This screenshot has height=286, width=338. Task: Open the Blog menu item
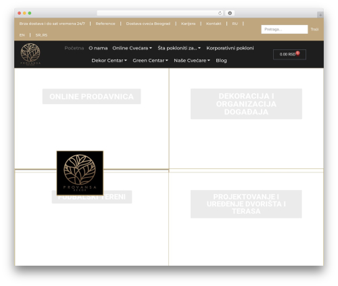coord(221,60)
